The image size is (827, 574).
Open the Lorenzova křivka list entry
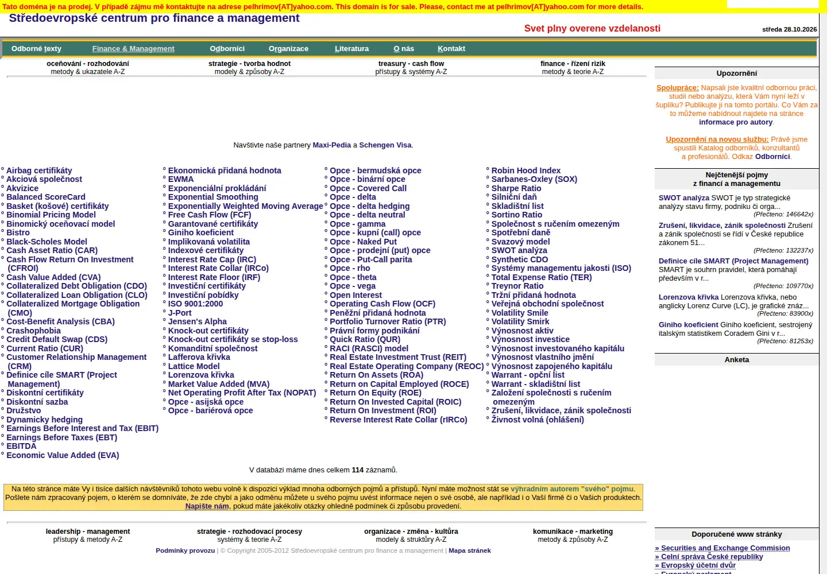(x=201, y=375)
